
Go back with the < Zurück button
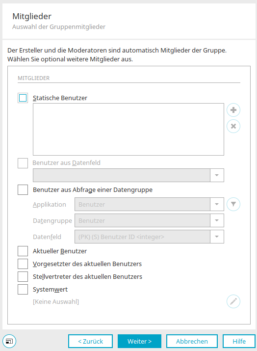coord(90,341)
